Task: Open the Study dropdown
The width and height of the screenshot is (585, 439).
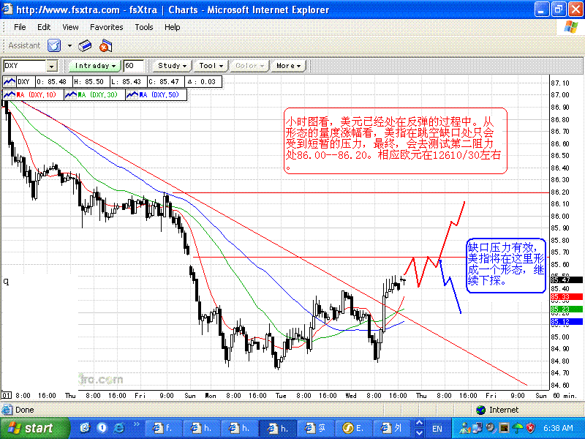Action: [x=172, y=66]
